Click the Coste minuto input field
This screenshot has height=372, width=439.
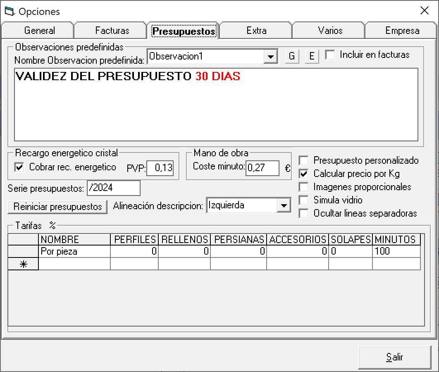click(x=262, y=168)
